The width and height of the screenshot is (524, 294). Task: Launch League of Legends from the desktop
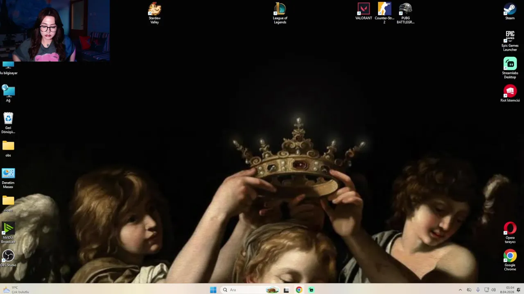[x=280, y=13]
